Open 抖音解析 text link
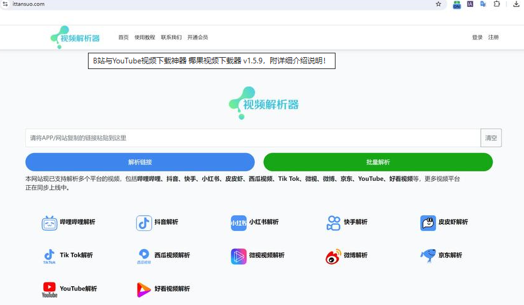Image resolution: width=524 pixels, height=305 pixels. (x=166, y=222)
